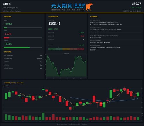Click the red progress bar under -1.57%
Image resolution: width=144 pixels, height=126 pixels.
6,38
